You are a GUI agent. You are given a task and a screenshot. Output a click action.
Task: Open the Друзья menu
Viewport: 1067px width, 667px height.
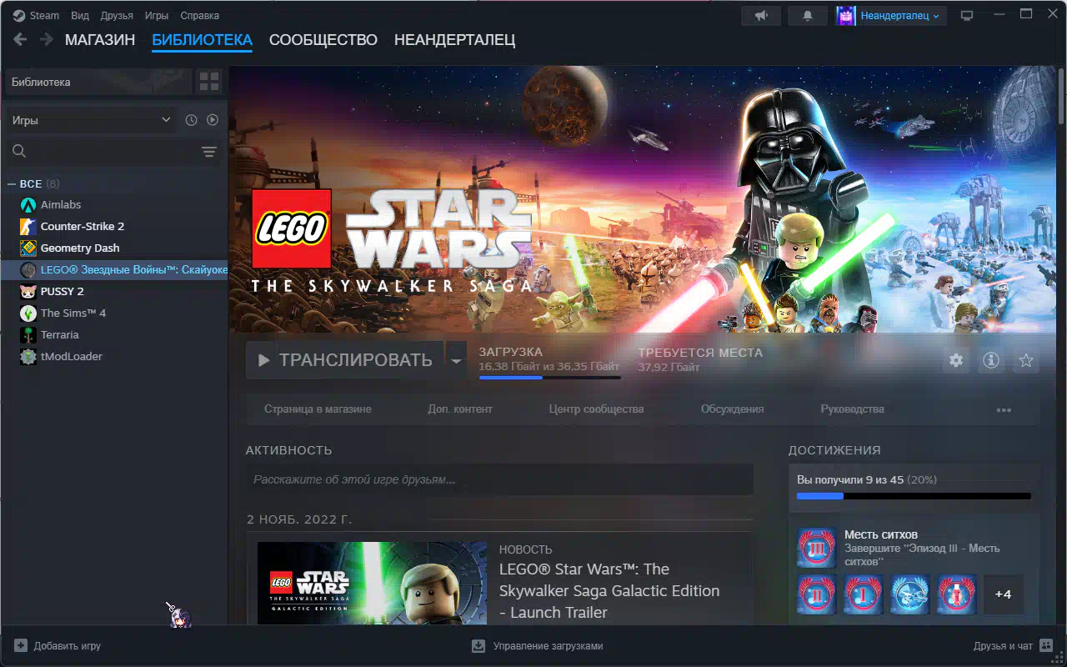[x=117, y=16]
